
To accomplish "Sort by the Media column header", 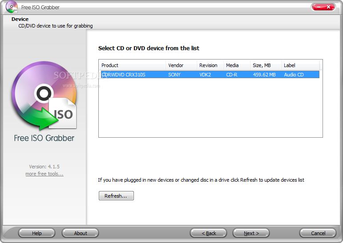I will (x=237, y=65).
